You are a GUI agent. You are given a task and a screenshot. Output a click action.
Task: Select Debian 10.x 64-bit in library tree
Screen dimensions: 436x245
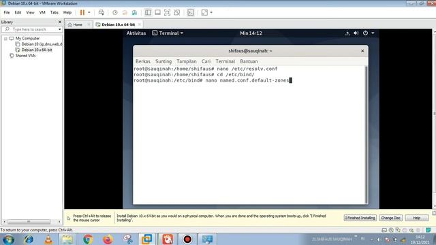37,50
